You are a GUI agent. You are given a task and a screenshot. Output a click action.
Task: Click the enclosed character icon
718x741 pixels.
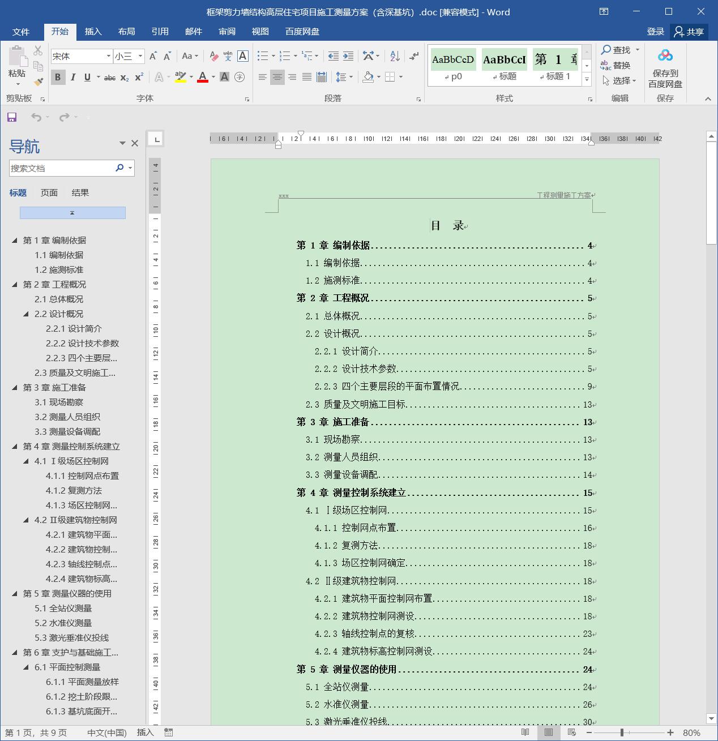240,77
